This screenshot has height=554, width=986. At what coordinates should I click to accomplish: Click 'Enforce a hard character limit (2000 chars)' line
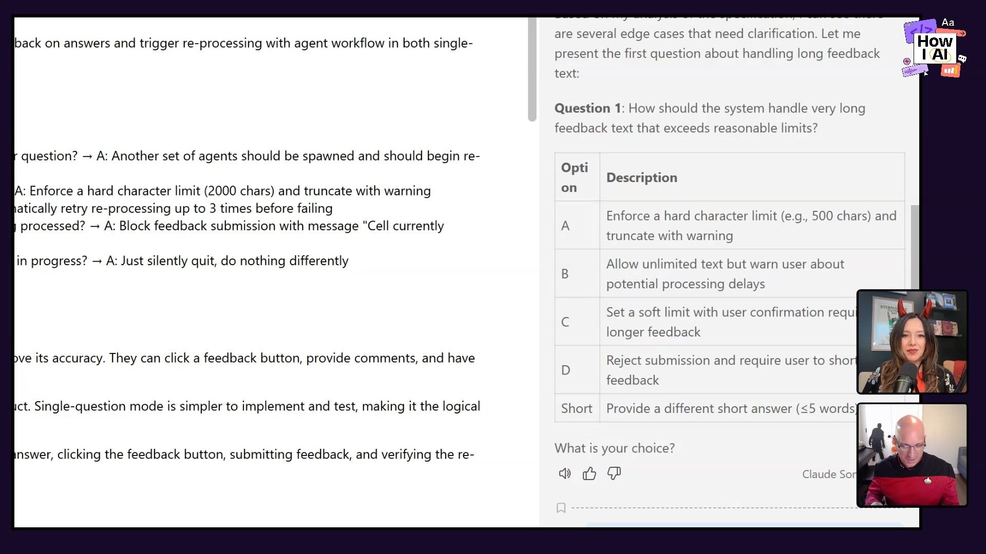point(222,191)
